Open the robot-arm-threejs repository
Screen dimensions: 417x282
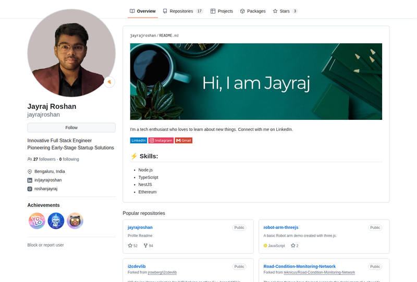281,227
